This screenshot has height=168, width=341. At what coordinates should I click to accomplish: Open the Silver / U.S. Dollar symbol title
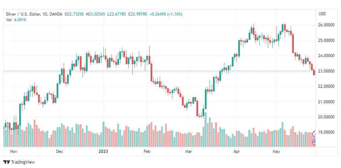tap(23, 14)
